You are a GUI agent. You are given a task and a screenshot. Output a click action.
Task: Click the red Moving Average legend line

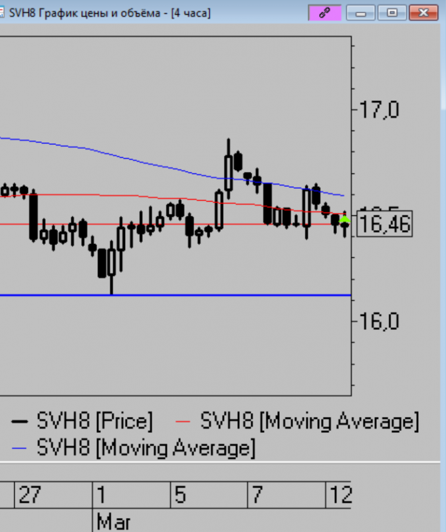tap(187, 421)
